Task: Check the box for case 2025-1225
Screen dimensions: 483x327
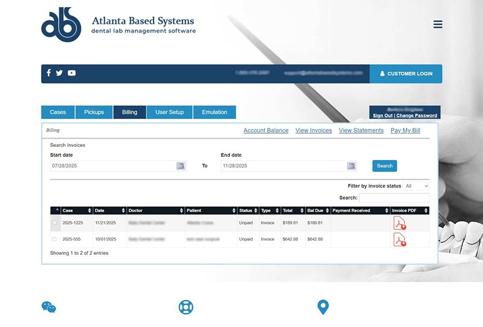Action: (x=55, y=223)
